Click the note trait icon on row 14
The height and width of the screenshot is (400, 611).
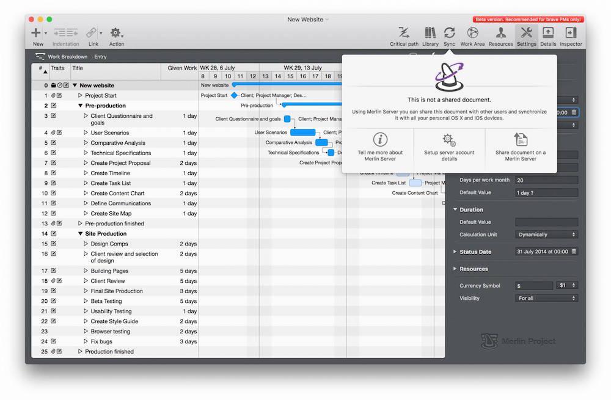(53, 234)
